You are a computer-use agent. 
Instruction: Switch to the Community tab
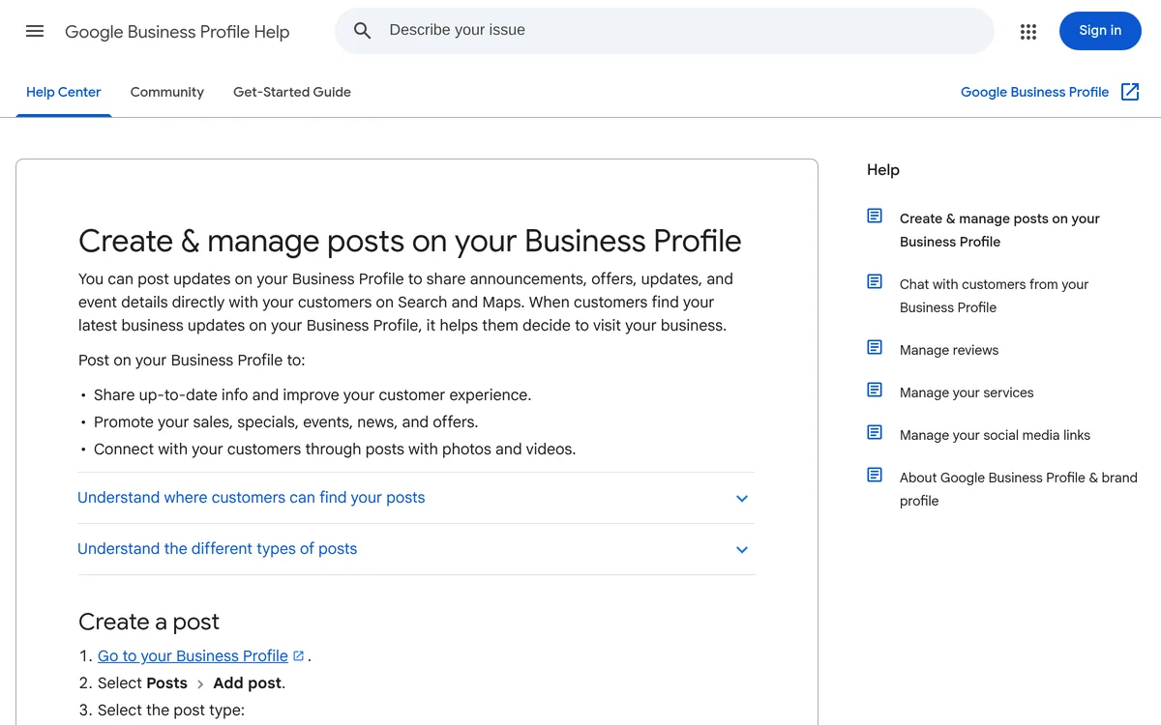pyautogui.click(x=167, y=92)
